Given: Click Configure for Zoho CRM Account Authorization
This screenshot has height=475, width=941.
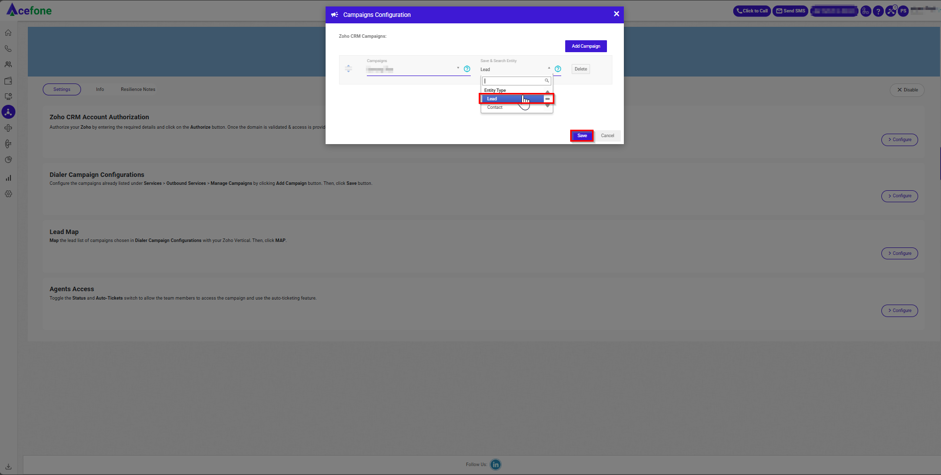Looking at the screenshot, I should pos(899,140).
